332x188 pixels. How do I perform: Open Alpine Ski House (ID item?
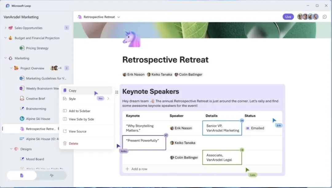[x=39, y=139]
